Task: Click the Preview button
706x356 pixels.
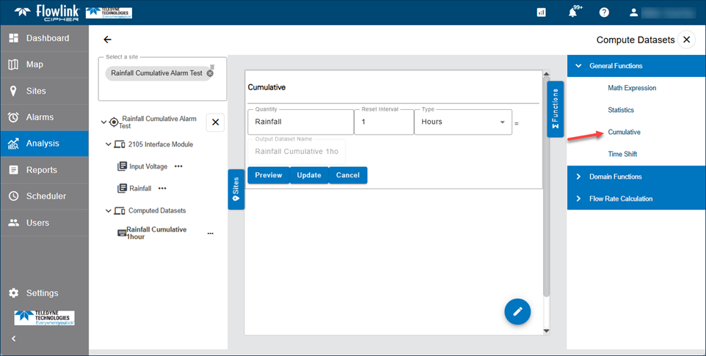Action: tap(268, 175)
